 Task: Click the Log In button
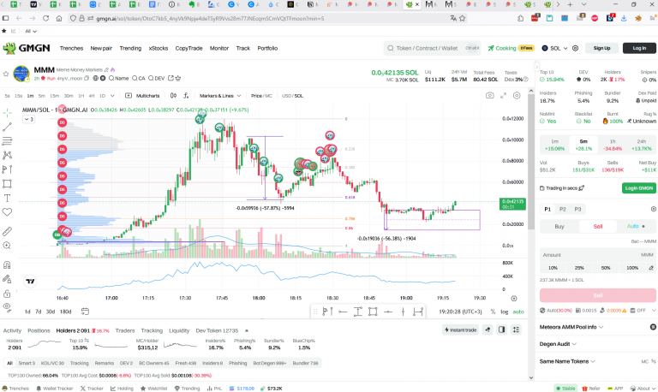pos(639,48)
